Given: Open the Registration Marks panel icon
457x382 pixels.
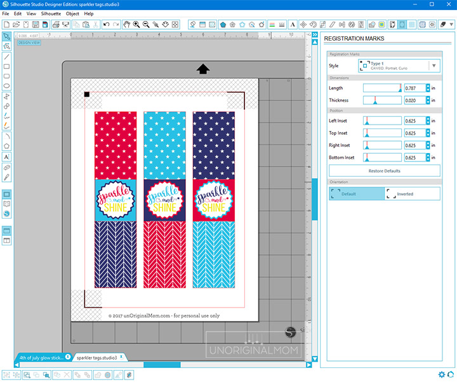Looking at the screenshot, I should coord(402,25).
